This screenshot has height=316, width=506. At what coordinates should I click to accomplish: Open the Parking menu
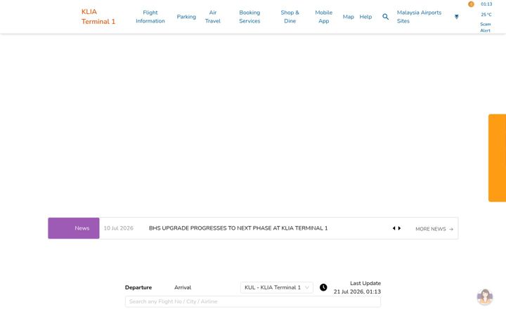point(186,17)
